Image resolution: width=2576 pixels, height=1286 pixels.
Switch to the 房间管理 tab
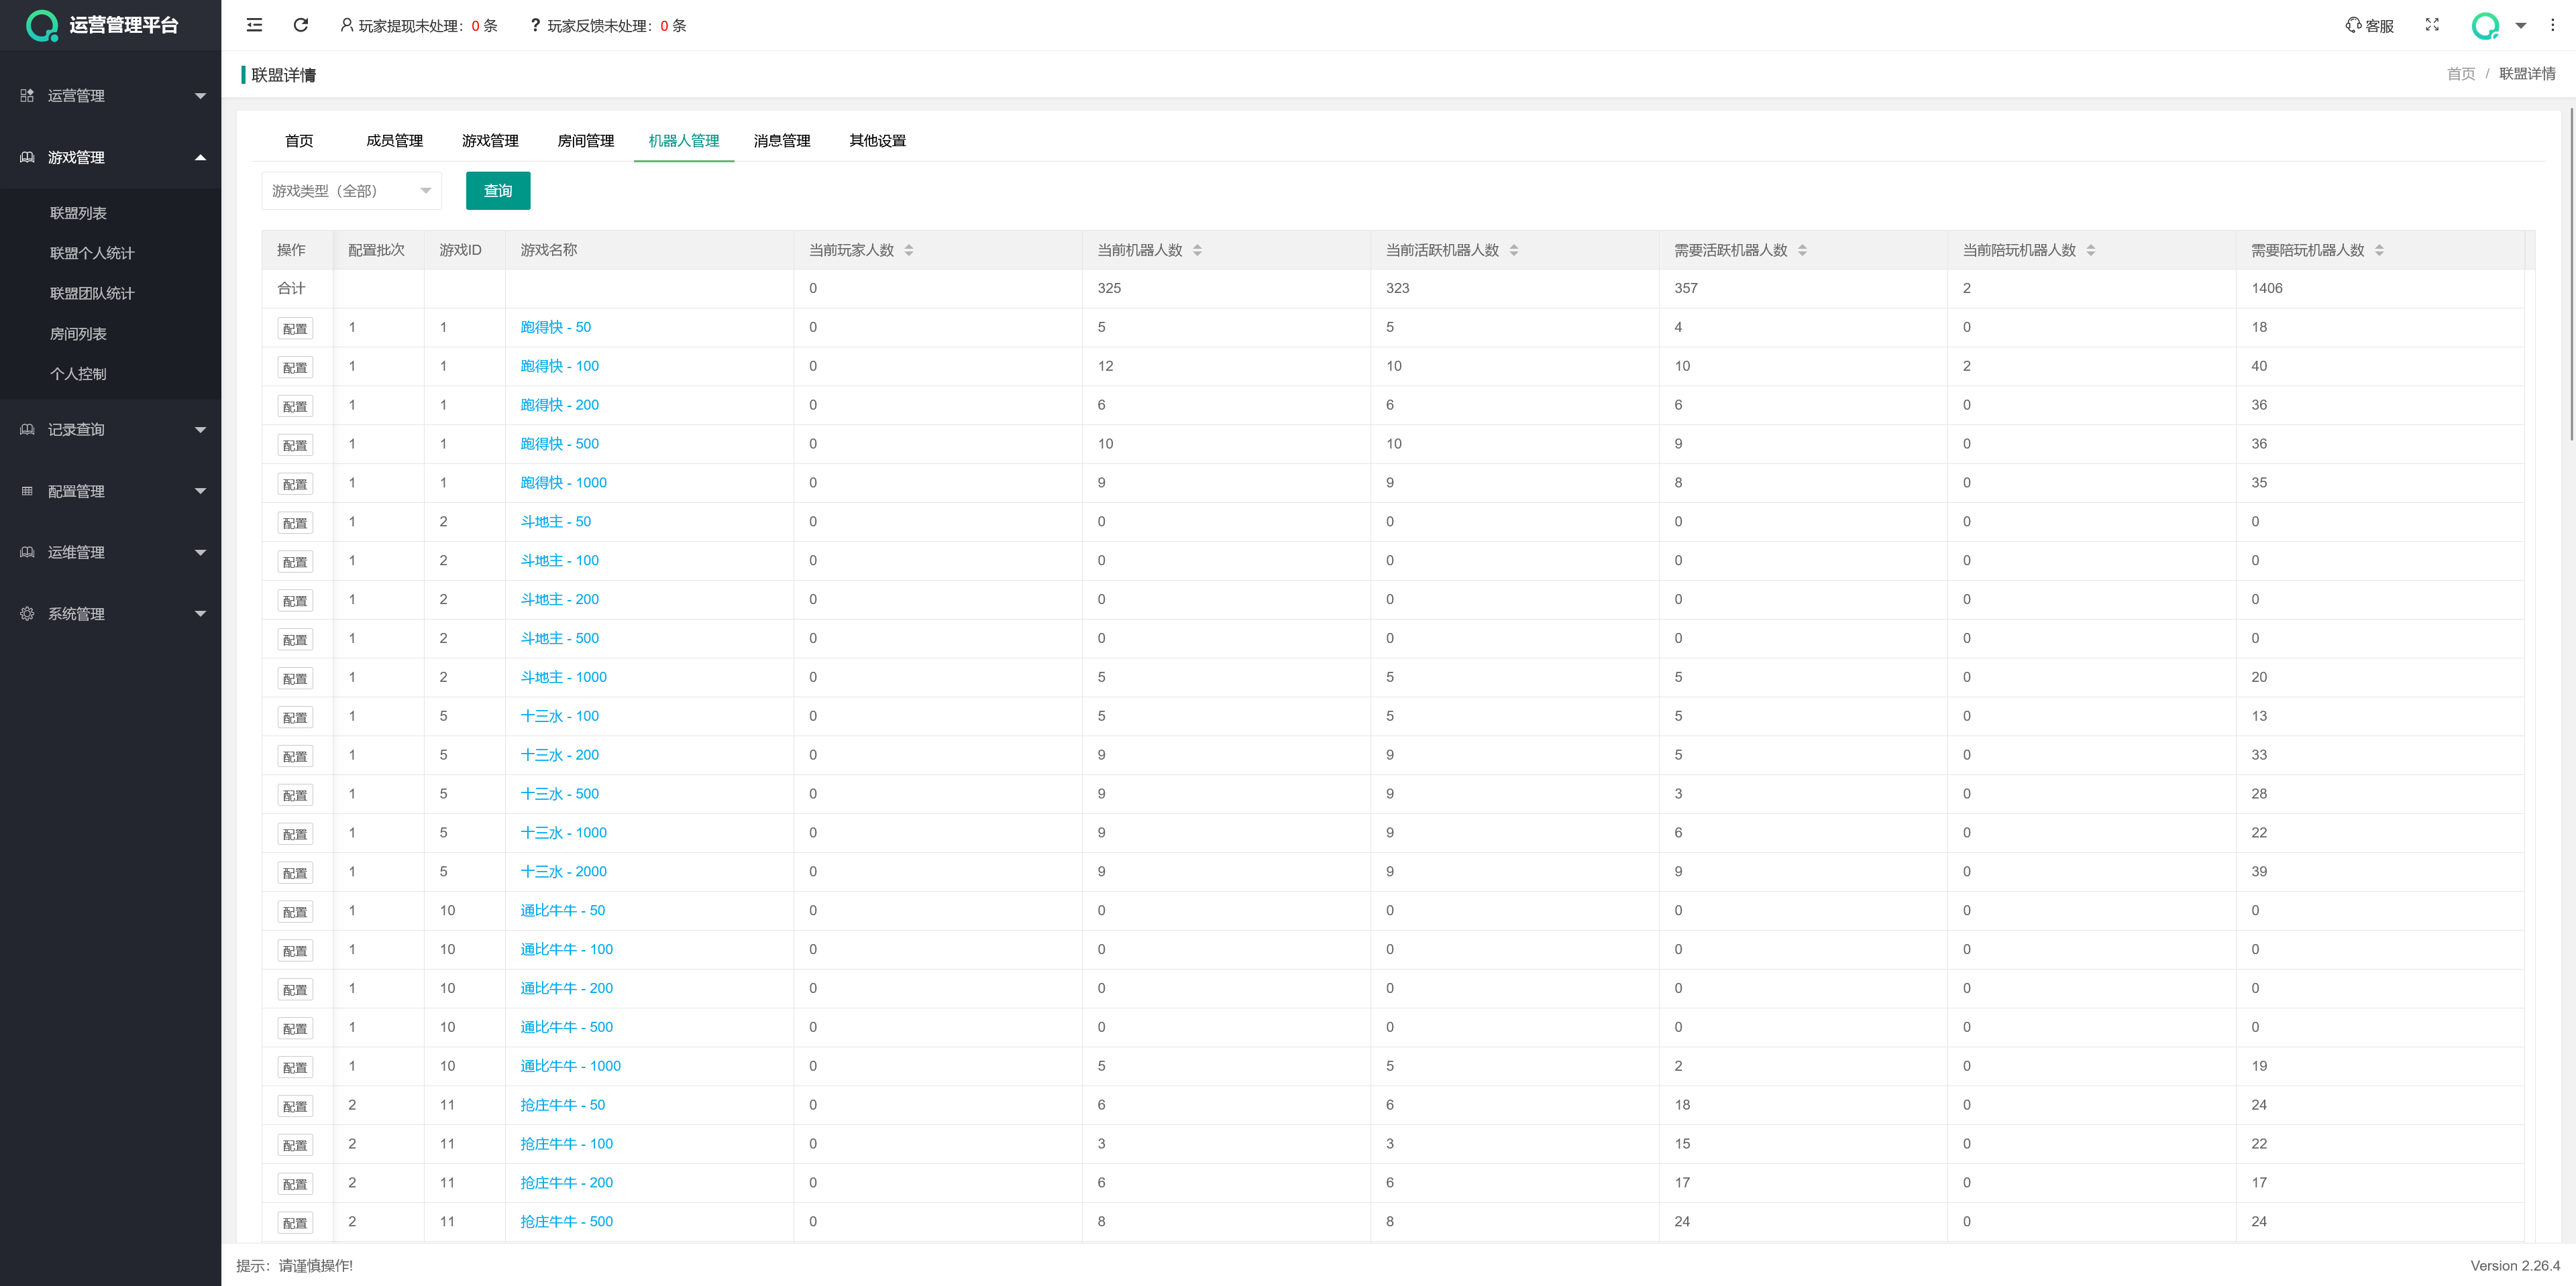point(585,141)
